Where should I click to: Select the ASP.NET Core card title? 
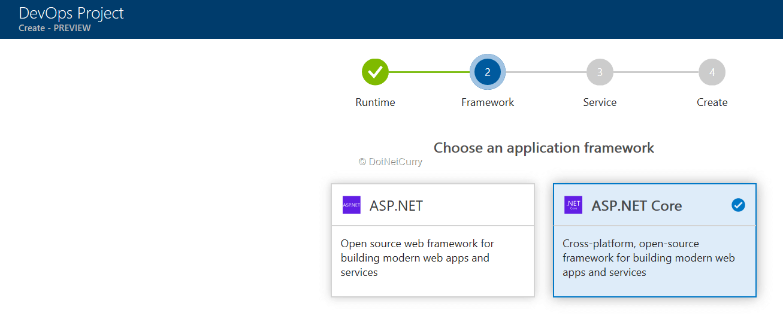click(636, 206)
